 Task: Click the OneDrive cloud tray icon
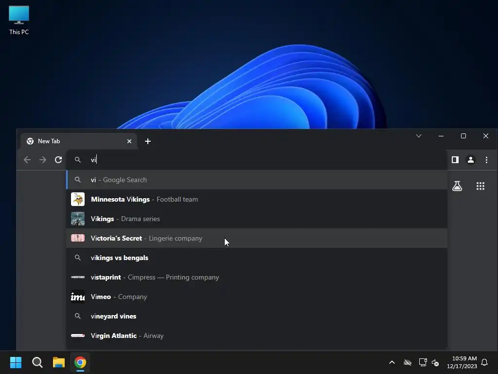click(x=408, y=362)
